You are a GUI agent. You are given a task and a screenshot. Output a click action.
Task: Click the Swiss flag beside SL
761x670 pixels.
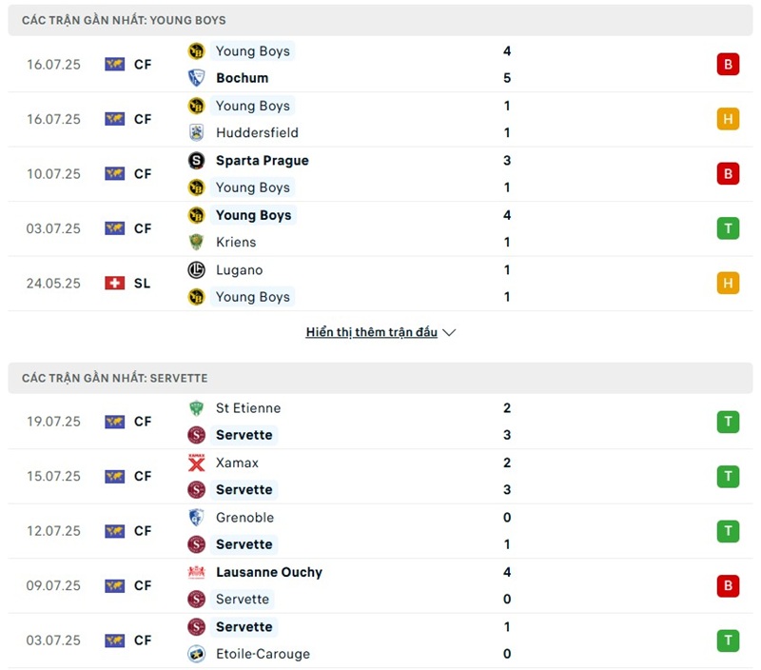[x=114, y=283]
